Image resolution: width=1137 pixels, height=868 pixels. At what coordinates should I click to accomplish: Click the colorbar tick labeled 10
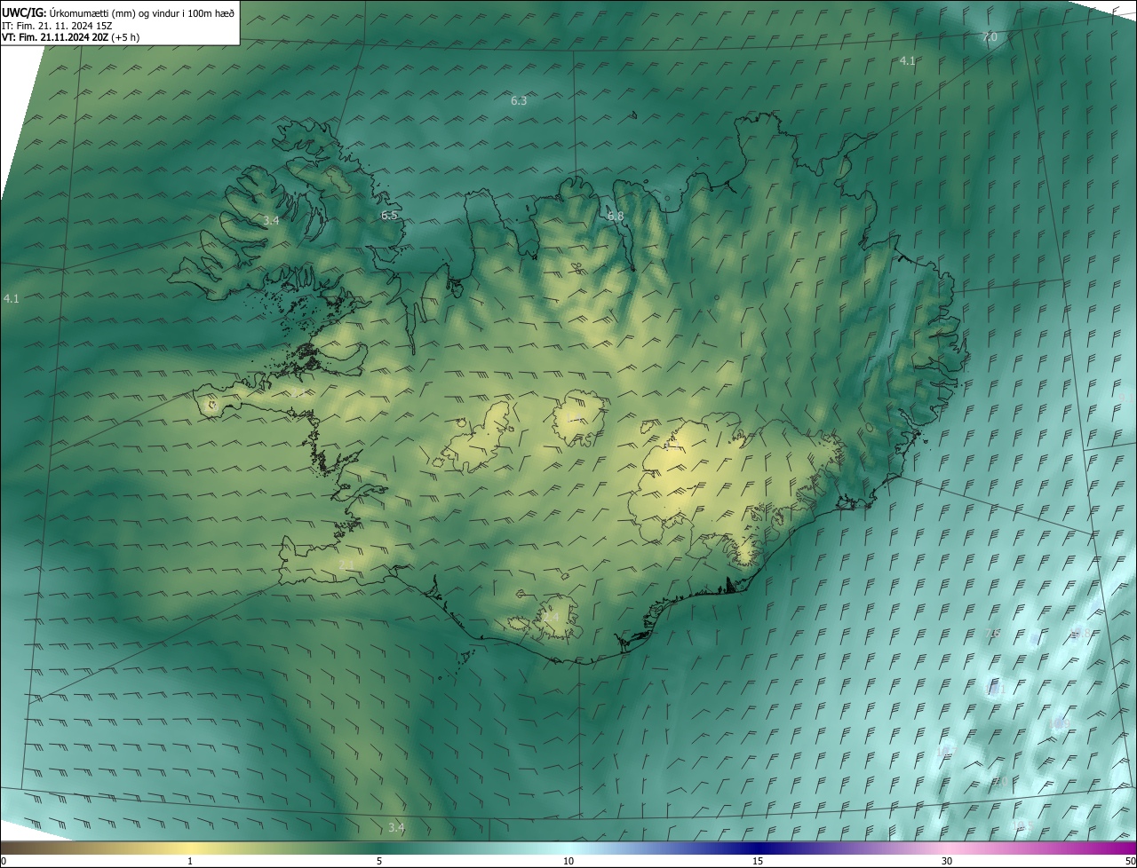pos(568,861)
